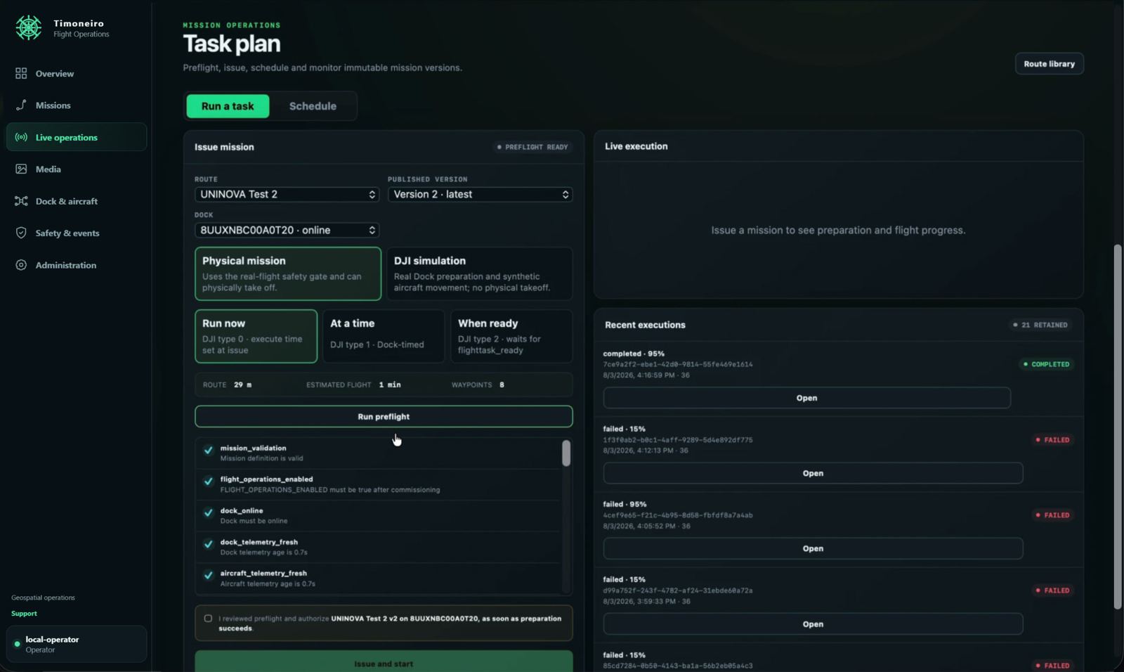1124x672 pixels.
Task: Open Live operations in sidebar
Action: click(x=77, y=137)
